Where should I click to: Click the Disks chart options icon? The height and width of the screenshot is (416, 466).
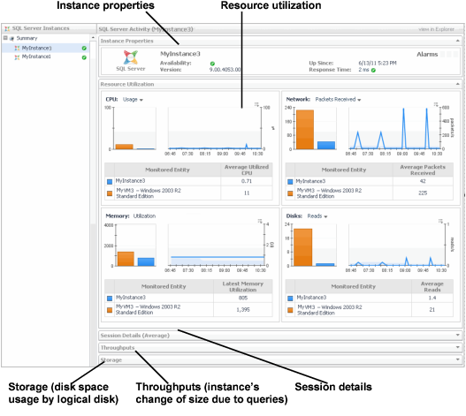click(440, 221)
